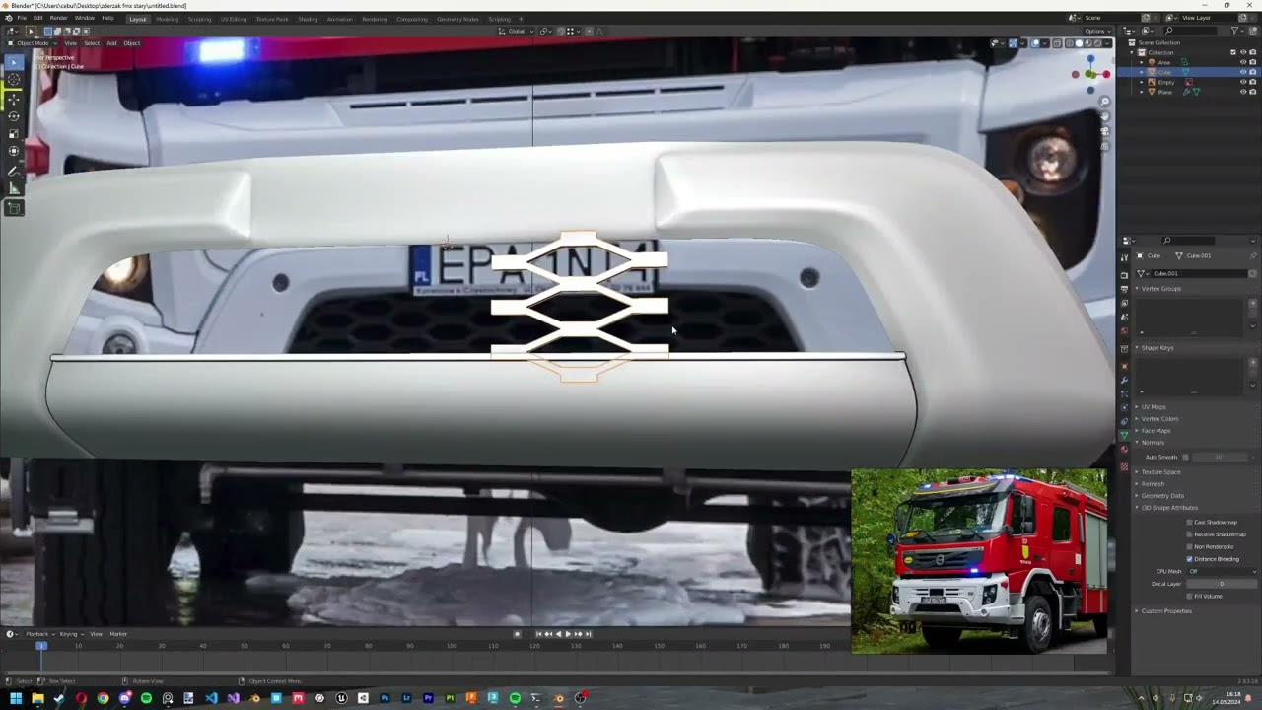Open the CPU Mesh dropdown
This screenshot has width=1262, height=710.
click(x=1222, y=571)
